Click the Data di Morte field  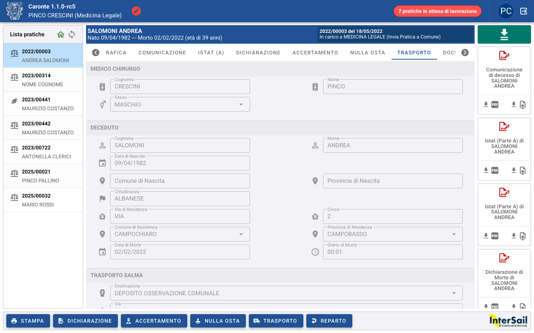point(180,252)
